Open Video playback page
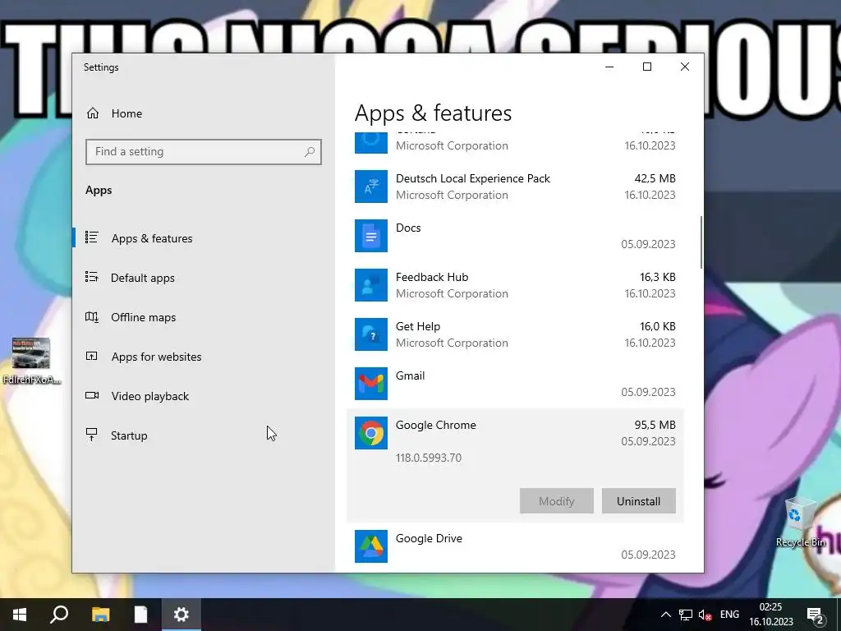841x631 pixels. [x=150, y=396]
